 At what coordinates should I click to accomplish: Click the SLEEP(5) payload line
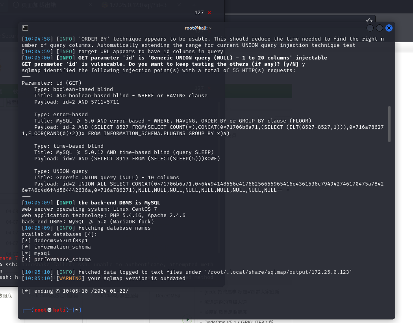[127, 159]
